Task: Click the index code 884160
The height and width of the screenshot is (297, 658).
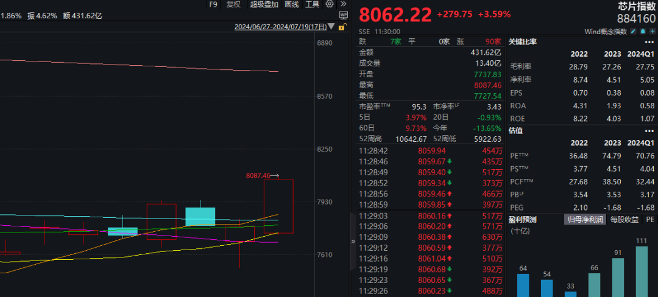Action: tap(636, 18)
